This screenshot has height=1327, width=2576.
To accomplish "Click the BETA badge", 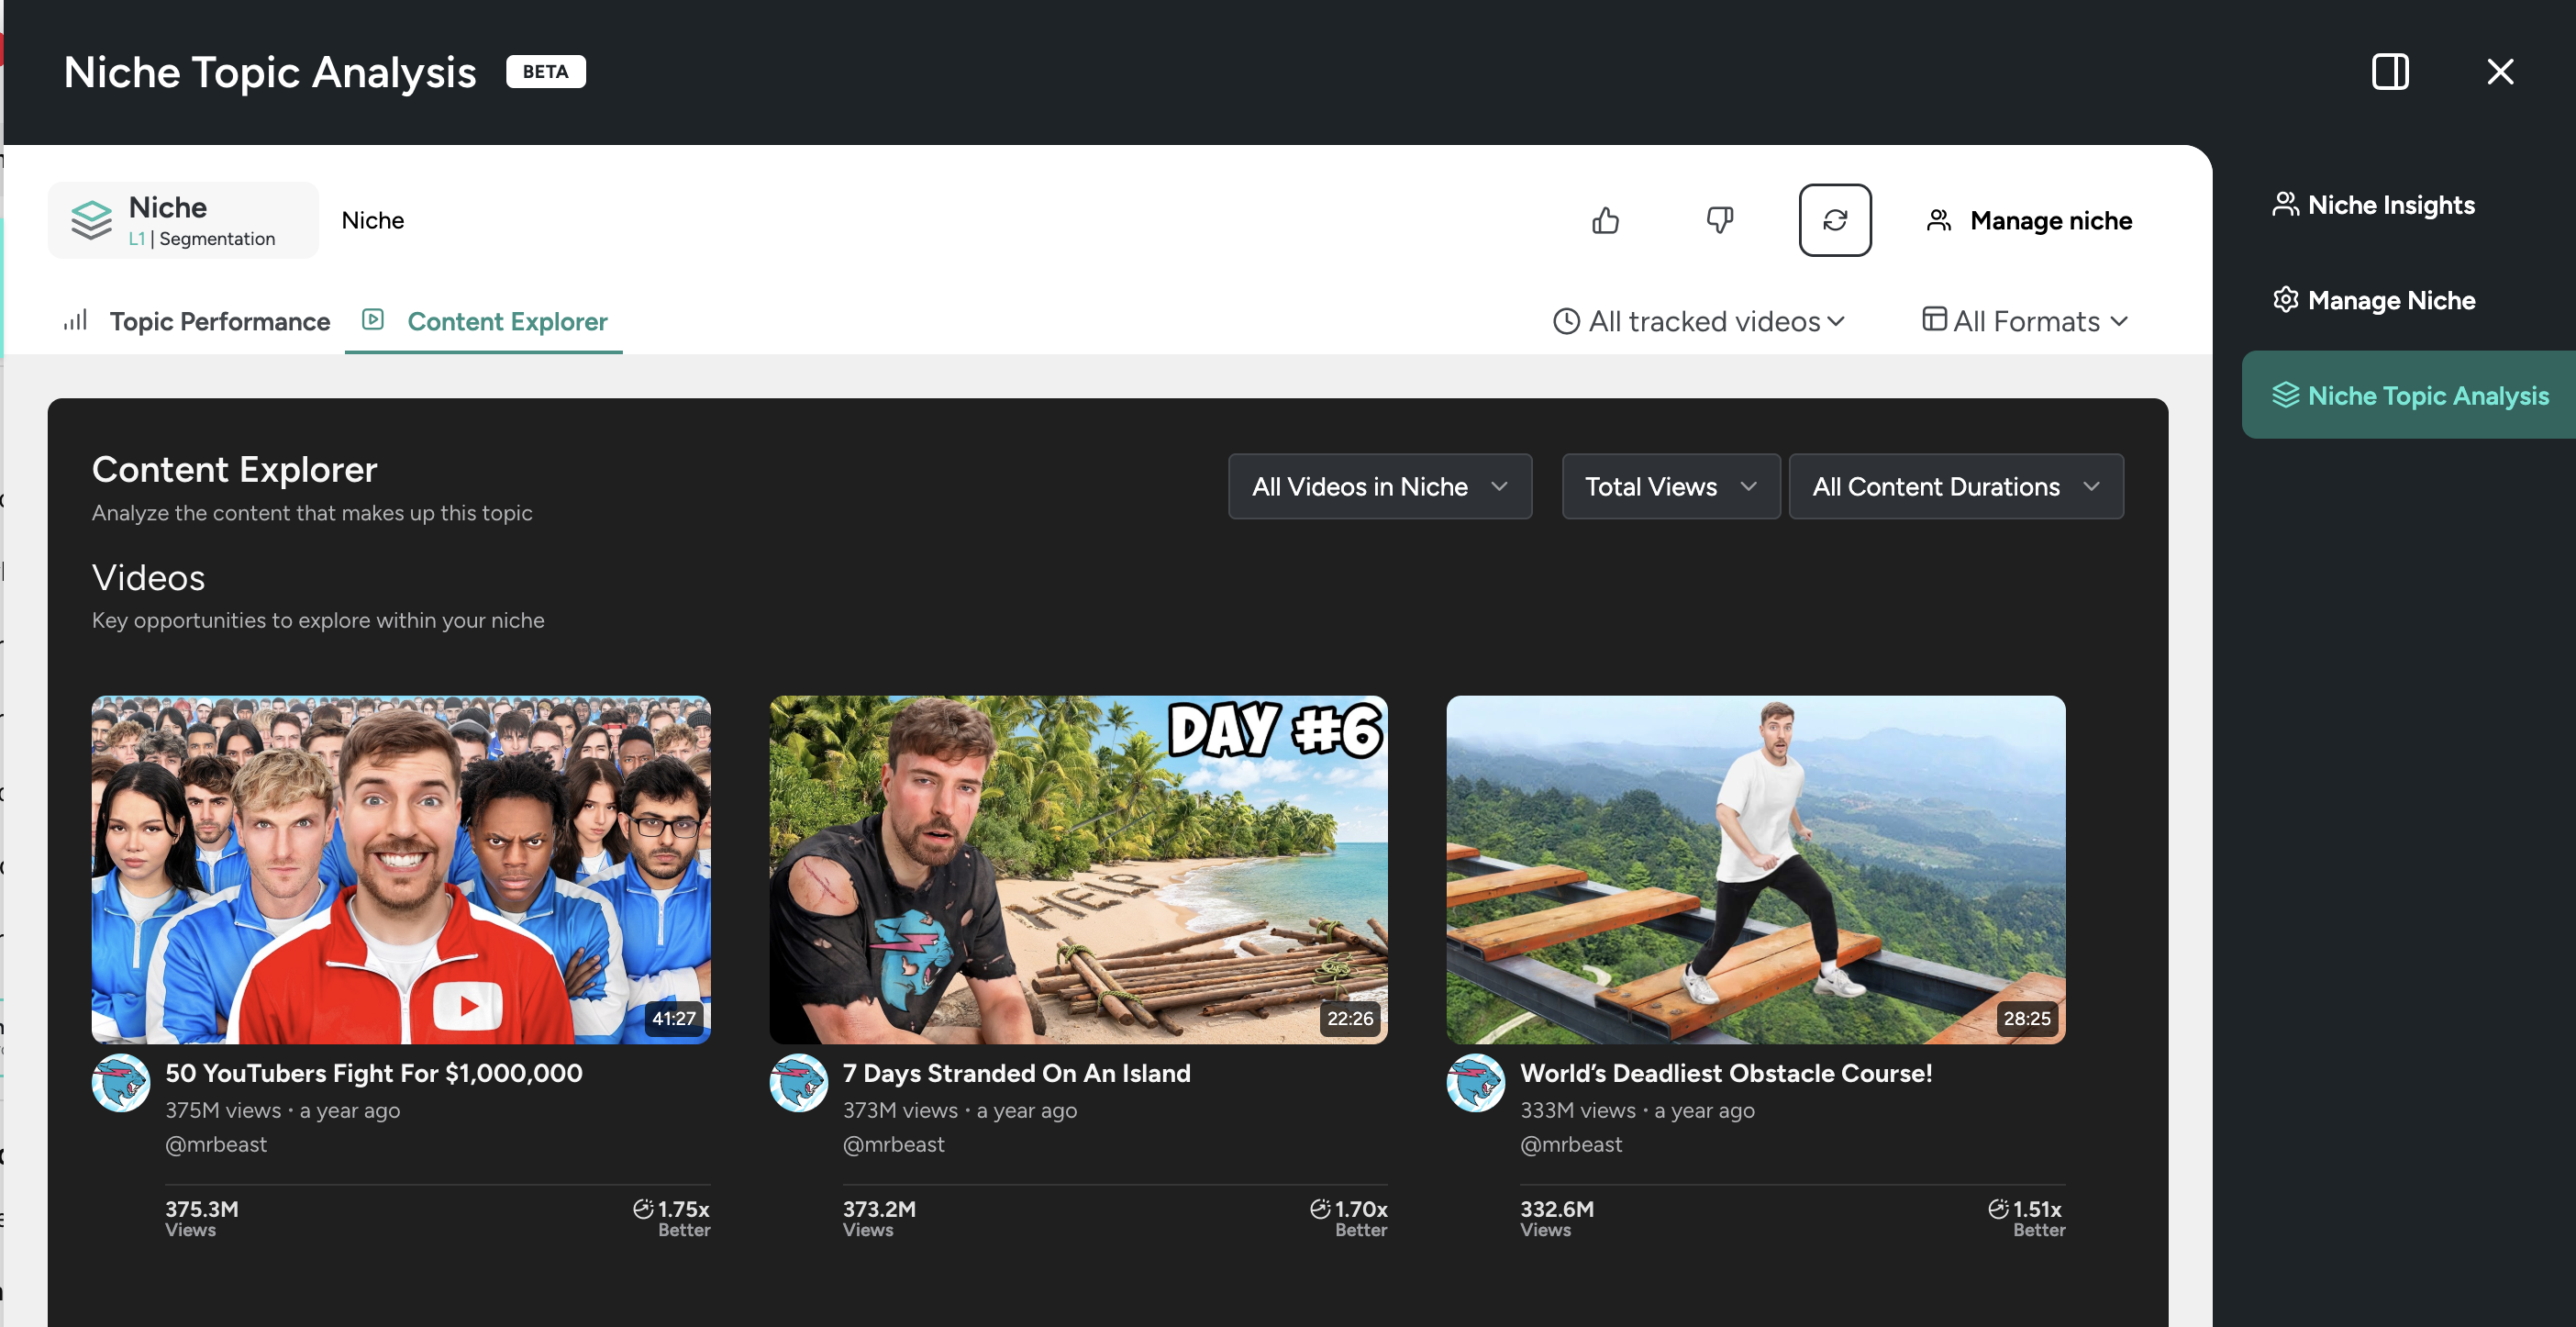I will (545, 72).
